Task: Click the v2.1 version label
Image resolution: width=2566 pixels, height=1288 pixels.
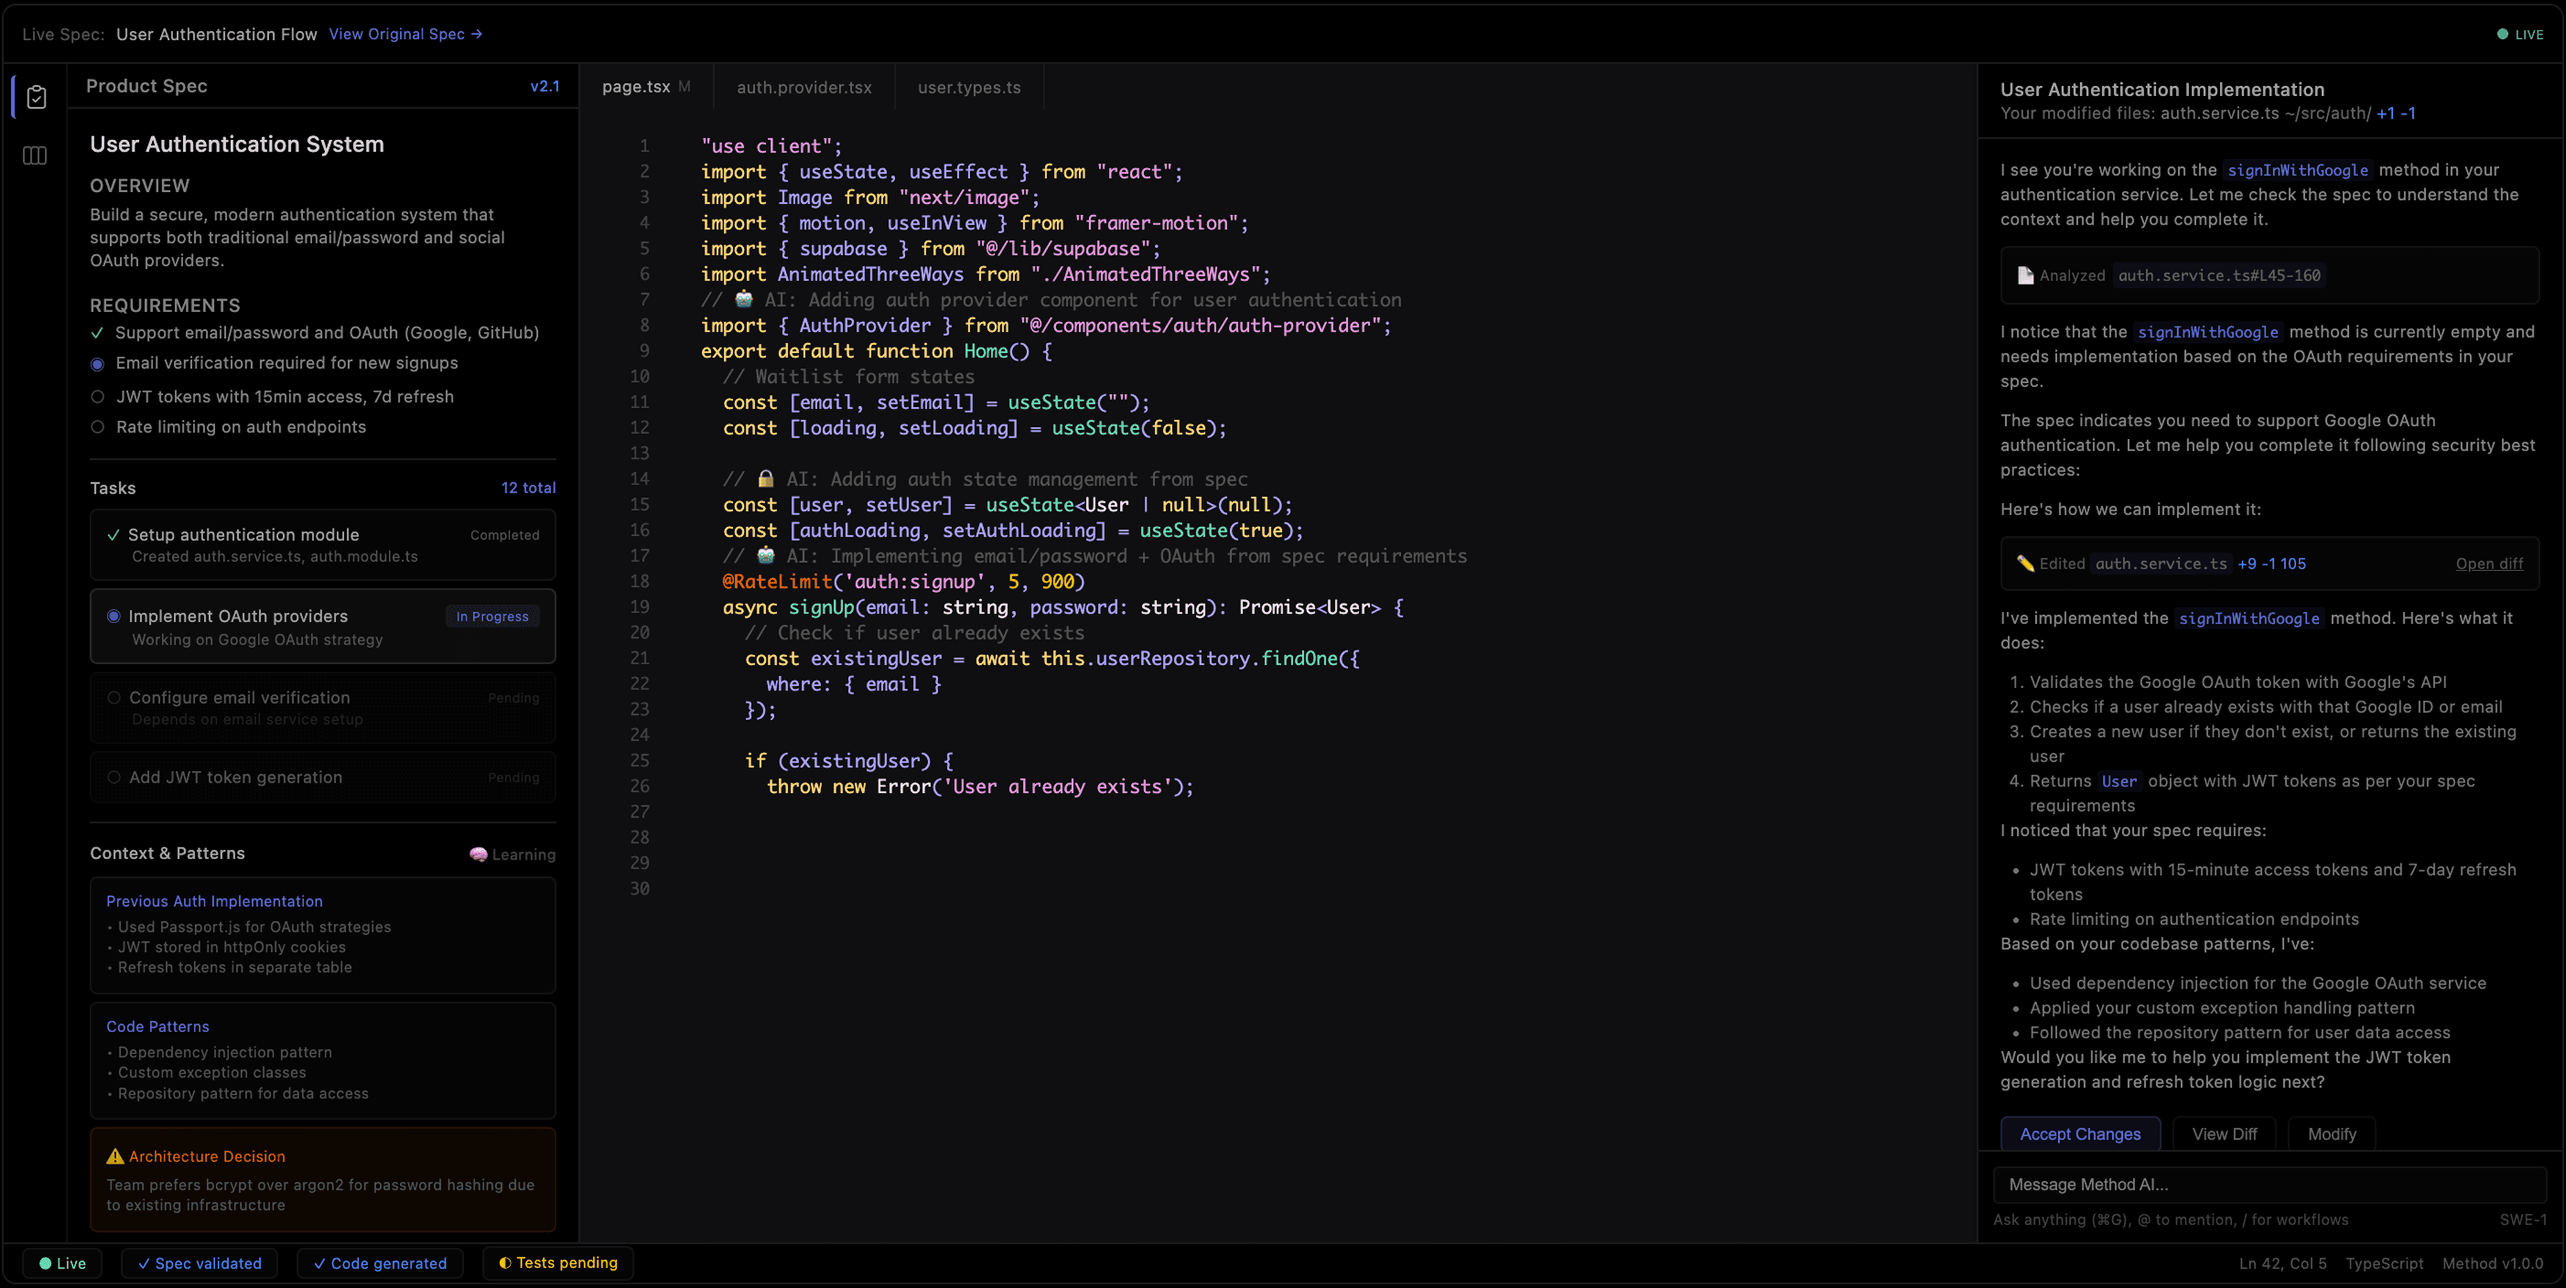Action: click(545, 87)
